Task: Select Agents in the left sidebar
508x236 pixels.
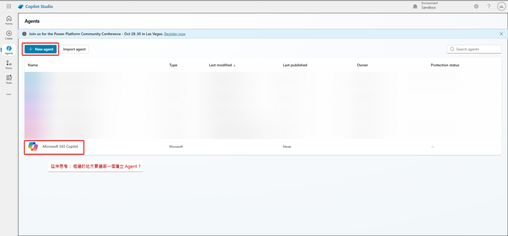Action: click(9, 50)
